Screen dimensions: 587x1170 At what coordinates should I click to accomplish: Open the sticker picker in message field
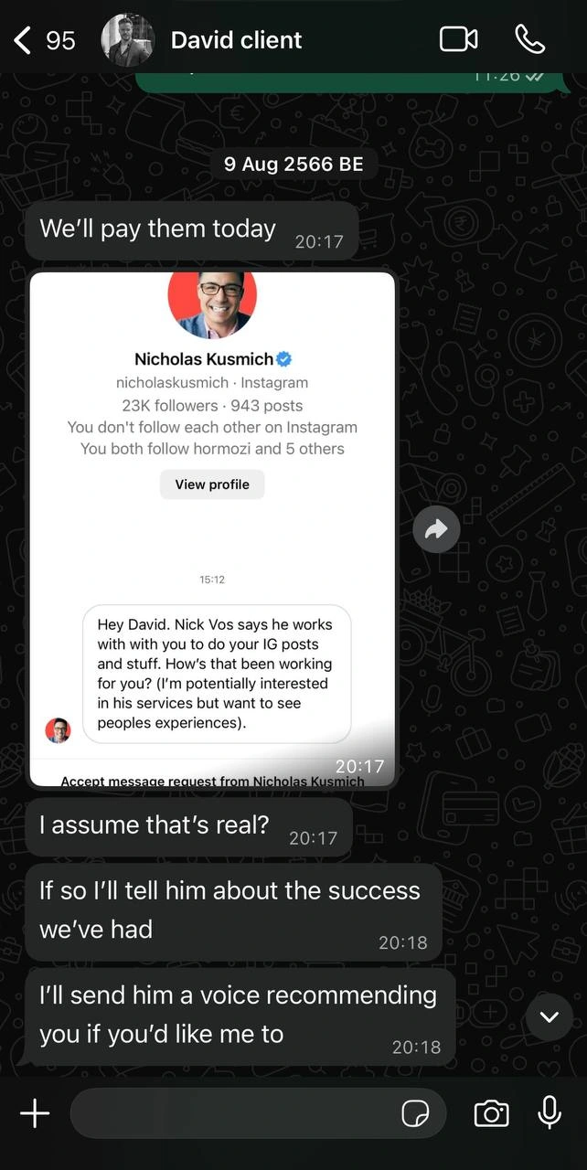click(x=415, y=1113)
